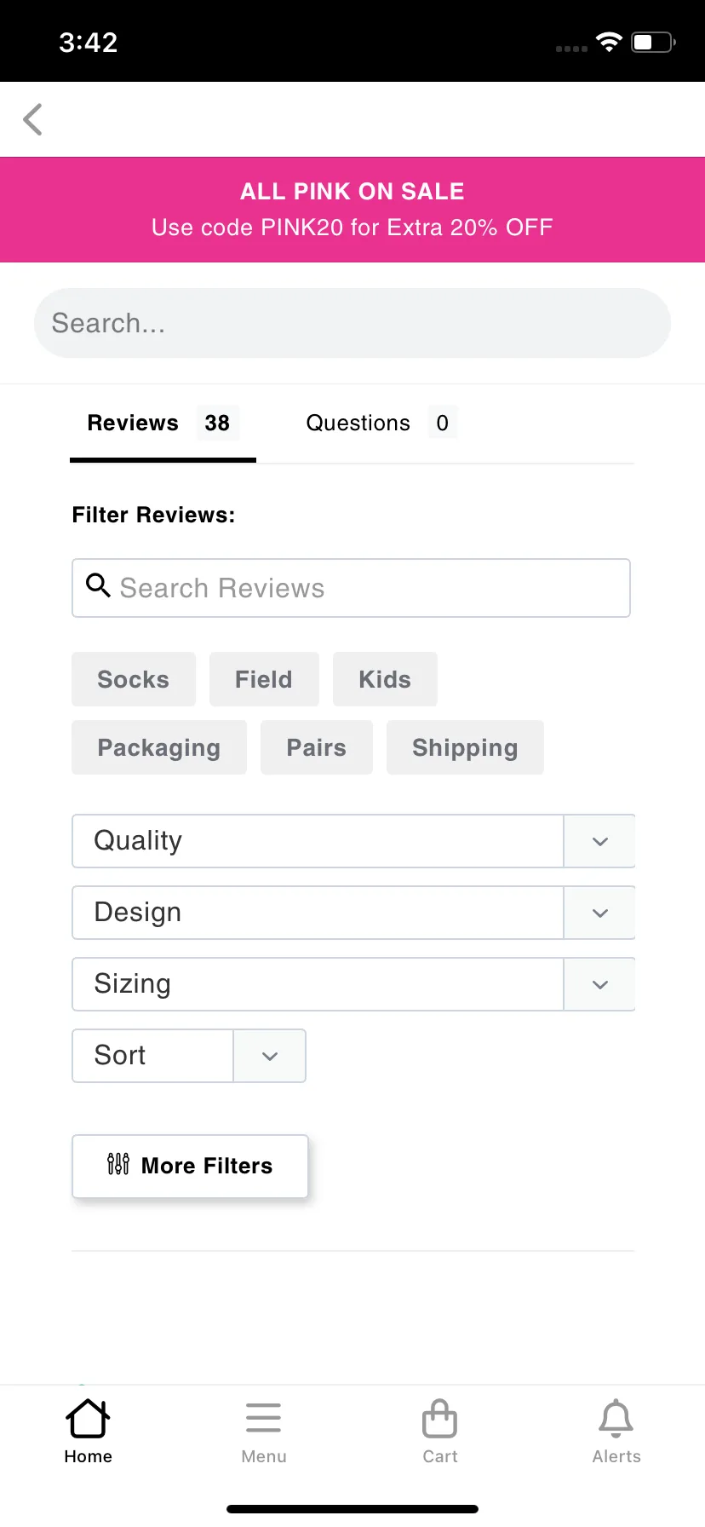Expand the Sizing dropdown chevron
The width and height of the screenshot is (705, 1527).
click(599, 984)
